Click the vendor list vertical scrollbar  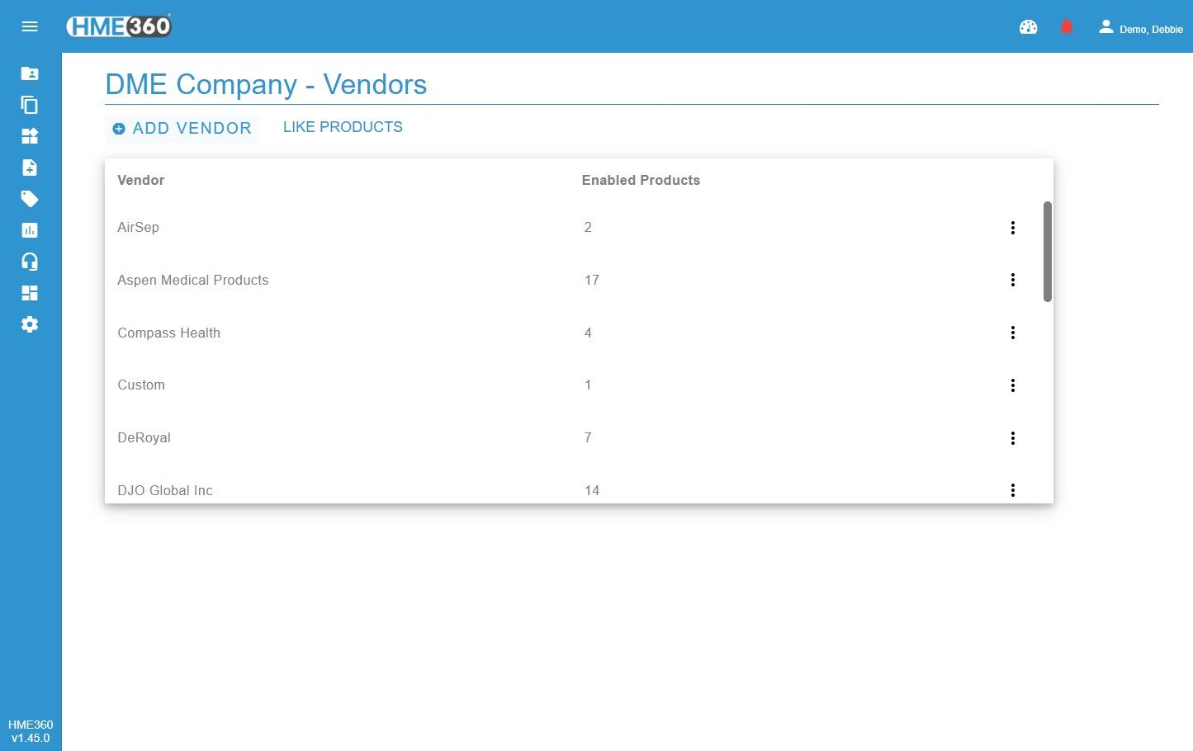pos(1048,252)
